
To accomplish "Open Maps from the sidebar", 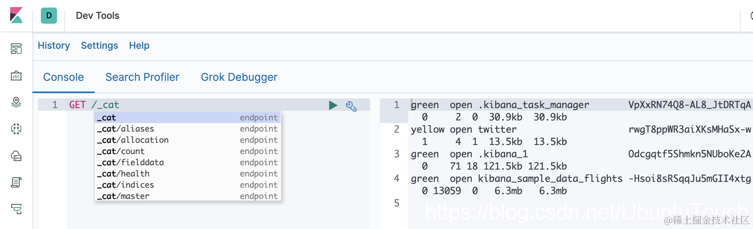I will tap(16, 102).
